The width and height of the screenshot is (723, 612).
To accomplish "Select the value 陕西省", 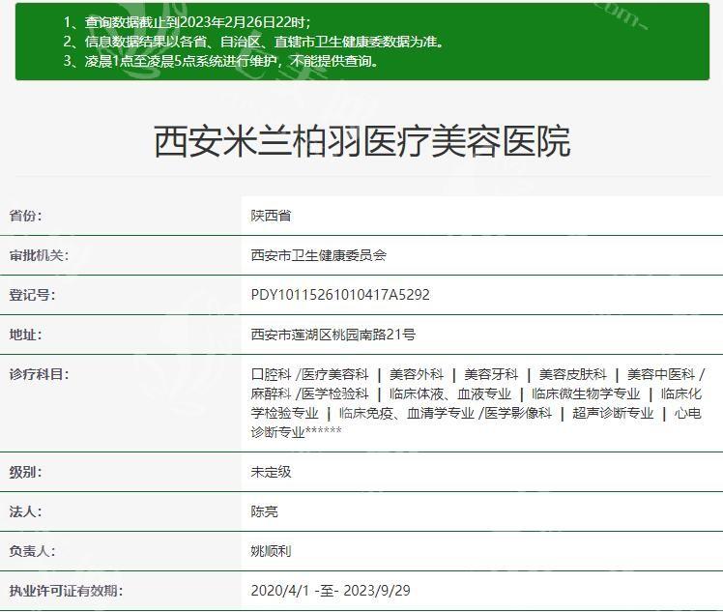I will click(271, 216).
